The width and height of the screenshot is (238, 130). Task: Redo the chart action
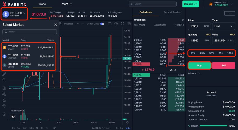pos(82,24)
